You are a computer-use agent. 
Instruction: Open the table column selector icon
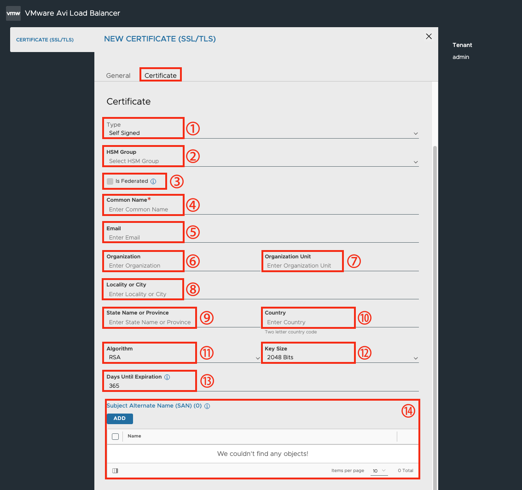coord(115,471)
